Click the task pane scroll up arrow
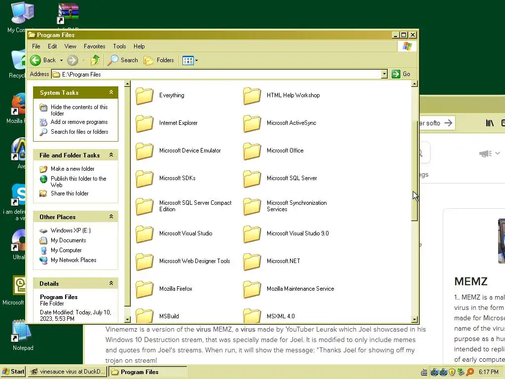This screenshot has width=505, height=379. pyautogui.click(x=128, y=84)
